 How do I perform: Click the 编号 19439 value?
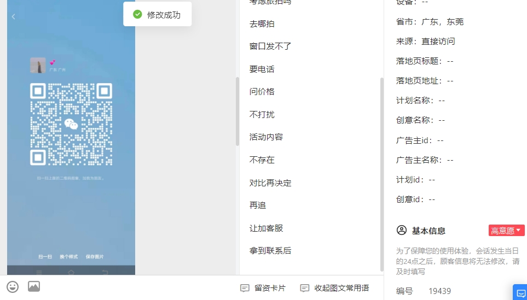click(x=439, y=291)
